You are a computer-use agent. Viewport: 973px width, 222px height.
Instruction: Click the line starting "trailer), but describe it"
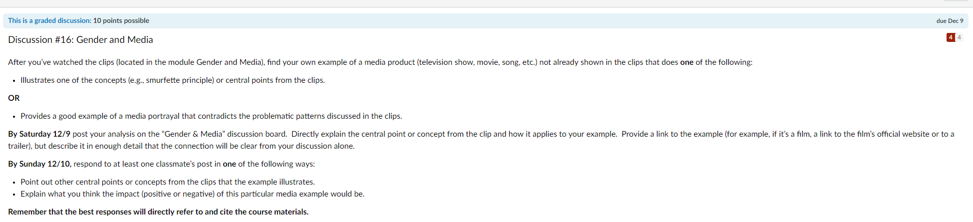(x=181, y=146)
